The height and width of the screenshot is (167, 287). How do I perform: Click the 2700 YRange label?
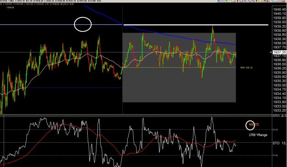[258, 135]
